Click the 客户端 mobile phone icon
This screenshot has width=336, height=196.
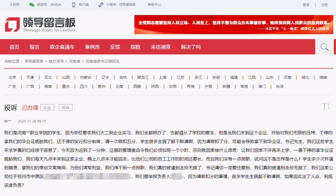[x=74, y=5]
